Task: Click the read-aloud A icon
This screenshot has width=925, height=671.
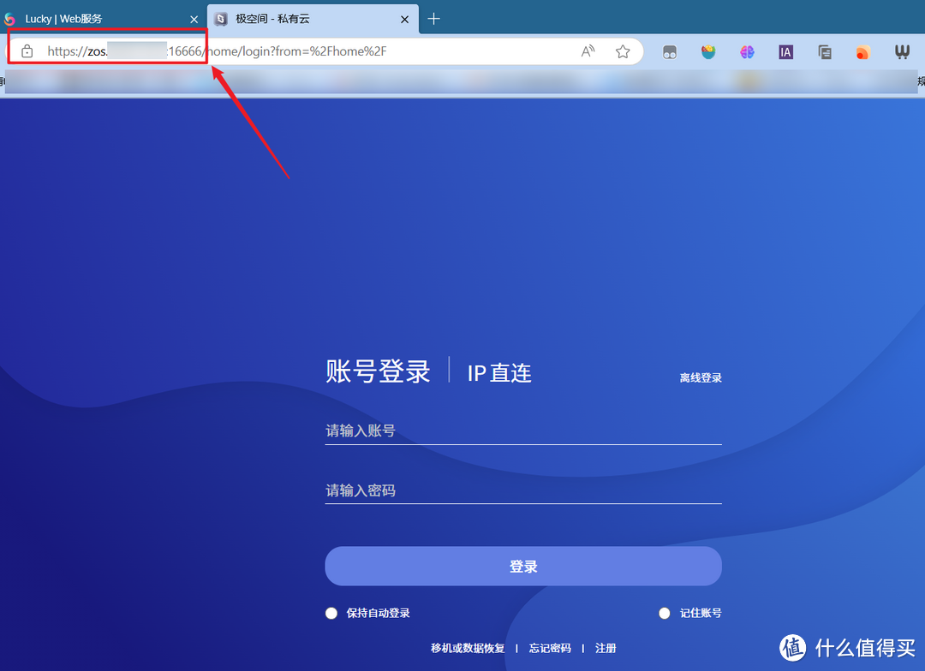Action: [588, 51]
